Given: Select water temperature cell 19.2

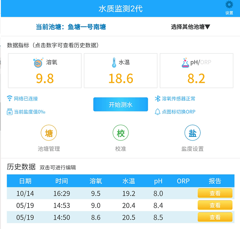Looking at the screenshot, I should 129,194.
